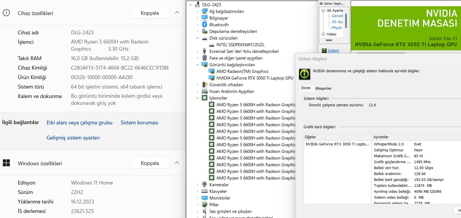Image resolution: width=461 pixels, height=218 pixels.
Task: Collapse the Cihaz özellikleri section chevron
Action: [x=177, y=13]
